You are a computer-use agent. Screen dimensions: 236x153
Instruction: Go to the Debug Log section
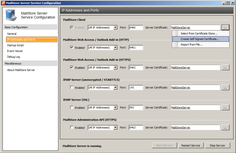click(13, 57)
